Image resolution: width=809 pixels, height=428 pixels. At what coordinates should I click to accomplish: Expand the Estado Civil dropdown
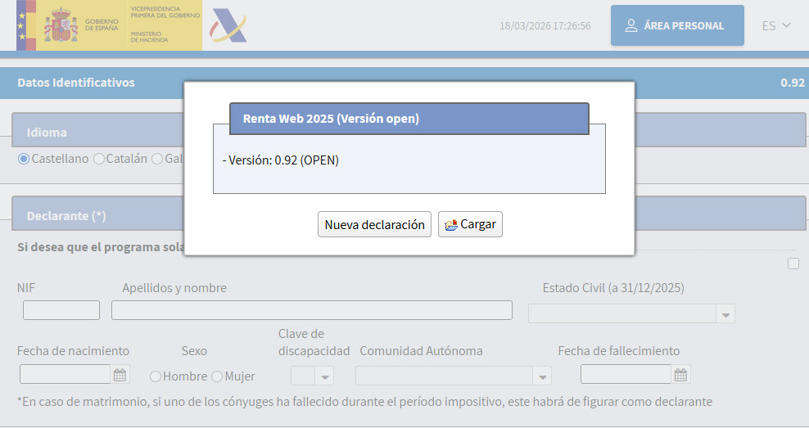(725, 314)
